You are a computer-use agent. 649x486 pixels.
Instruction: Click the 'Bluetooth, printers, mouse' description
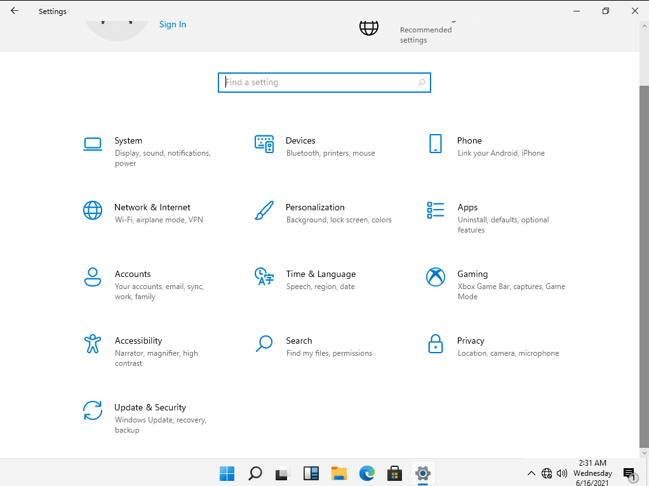click(x=330, y=153)
